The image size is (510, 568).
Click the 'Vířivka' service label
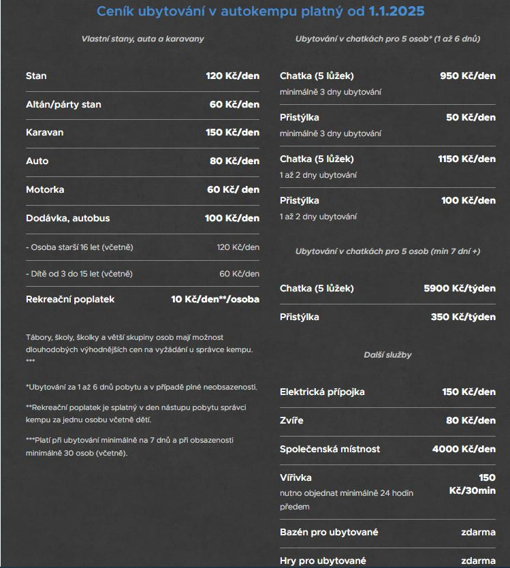pyautogui.click(x=296, y=478)
